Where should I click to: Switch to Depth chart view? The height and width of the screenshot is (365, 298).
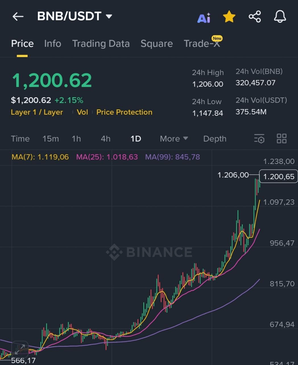pos(215,139)
